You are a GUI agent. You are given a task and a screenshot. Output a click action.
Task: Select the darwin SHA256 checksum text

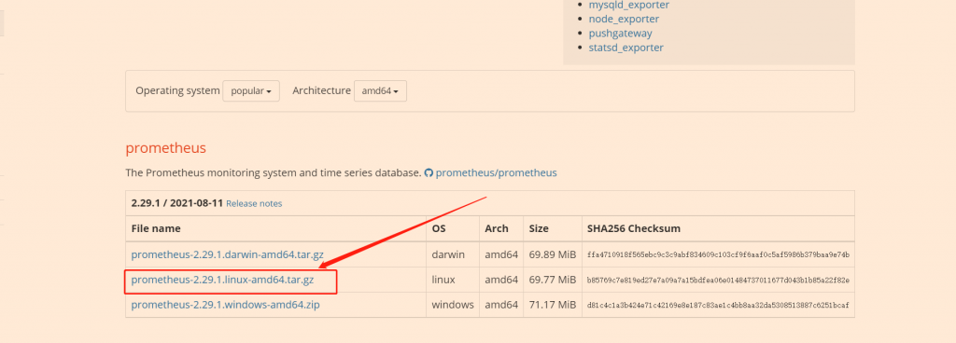(x=718, y=254)
